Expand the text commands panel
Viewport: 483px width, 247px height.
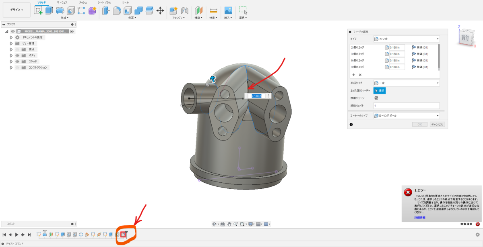pyautogui.click(x=2, y=244)
